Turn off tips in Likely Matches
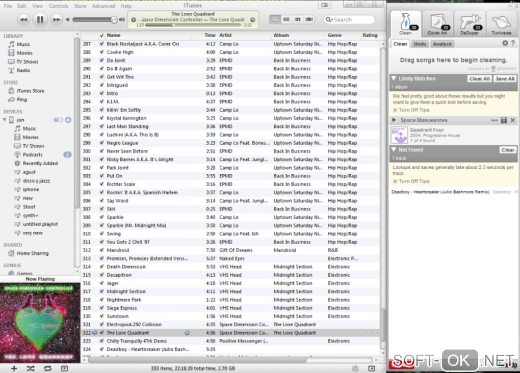 point(411,110)
